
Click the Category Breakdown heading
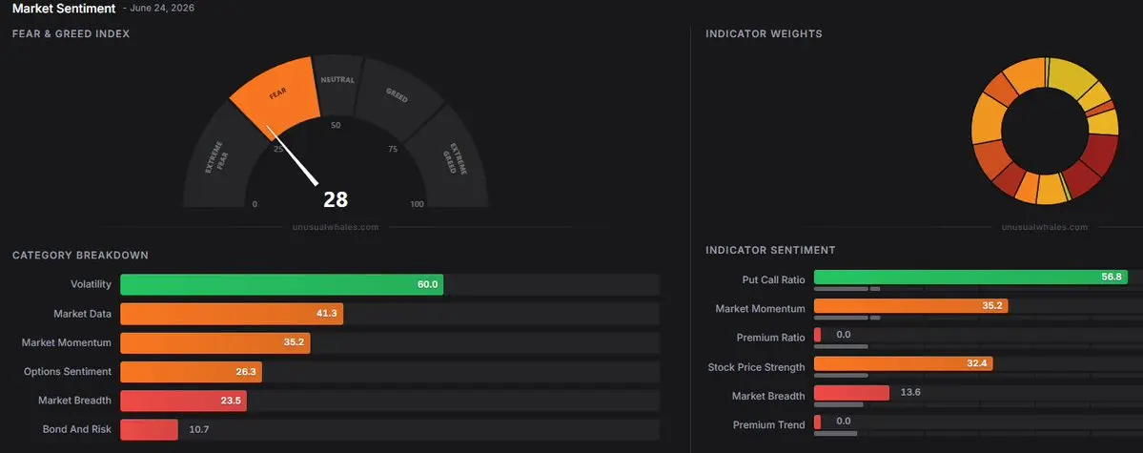(80, 256)
